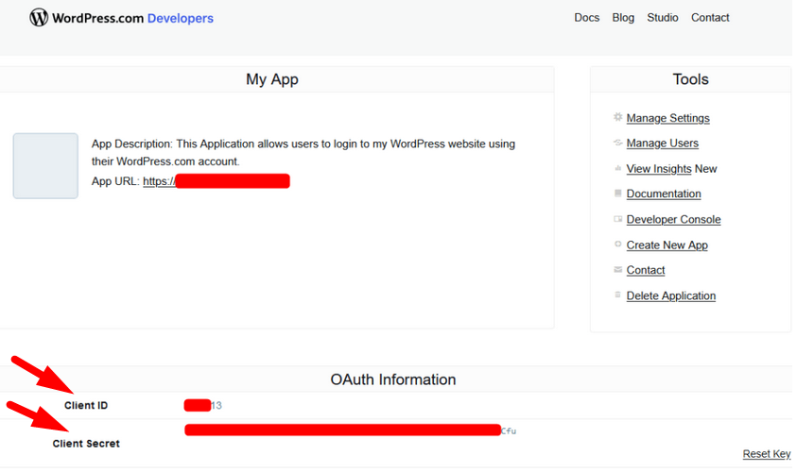The image size is (797, 472).
Task: Click the Client Secret label
Action: [x=86, y=444]
